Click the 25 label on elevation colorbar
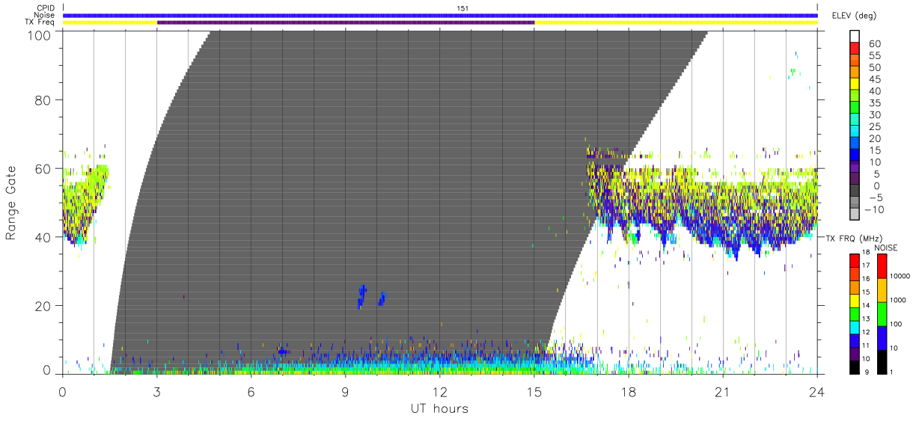This screenshot has width=919, height=424. pyautogui.click(x=873, y=126)
